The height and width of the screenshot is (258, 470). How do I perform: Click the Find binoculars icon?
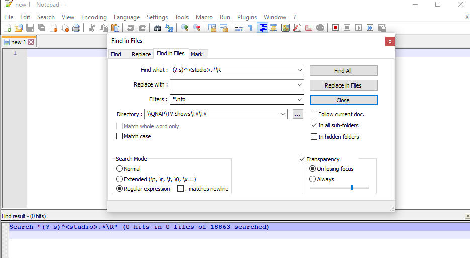click(x=157, y=28)
